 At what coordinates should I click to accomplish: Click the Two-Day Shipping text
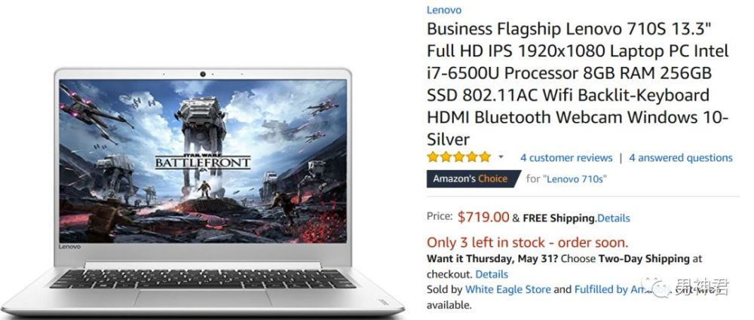click(644, 258)
